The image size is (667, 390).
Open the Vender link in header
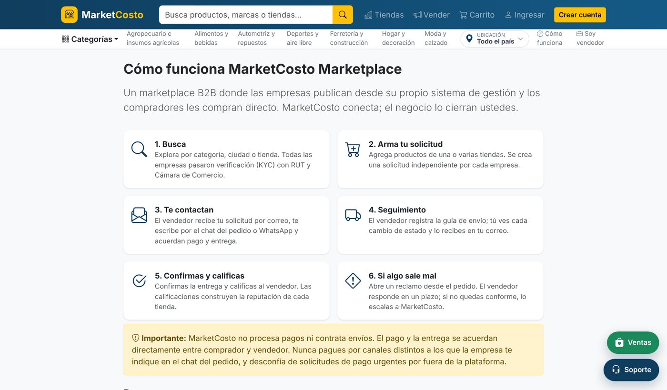432,15
